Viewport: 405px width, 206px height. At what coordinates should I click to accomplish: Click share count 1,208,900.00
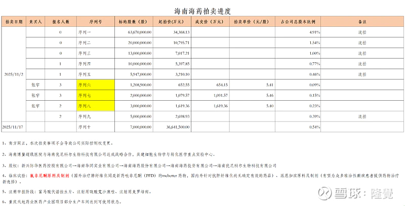coord(141,85)
